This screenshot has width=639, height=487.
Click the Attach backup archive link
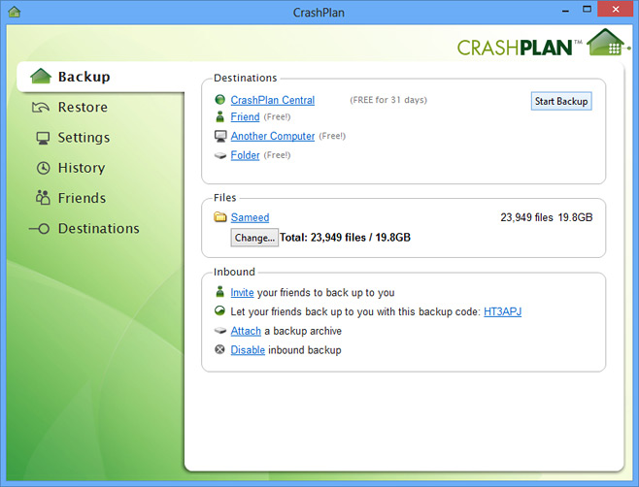pos(246,331)
